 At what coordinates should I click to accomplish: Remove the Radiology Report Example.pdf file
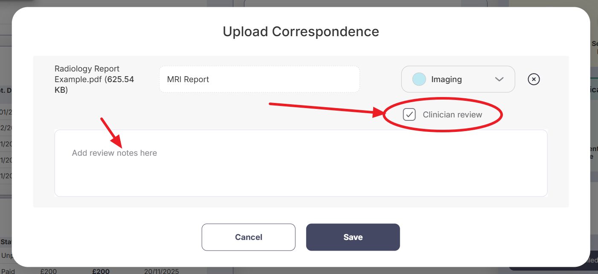(x=534, y=79)
